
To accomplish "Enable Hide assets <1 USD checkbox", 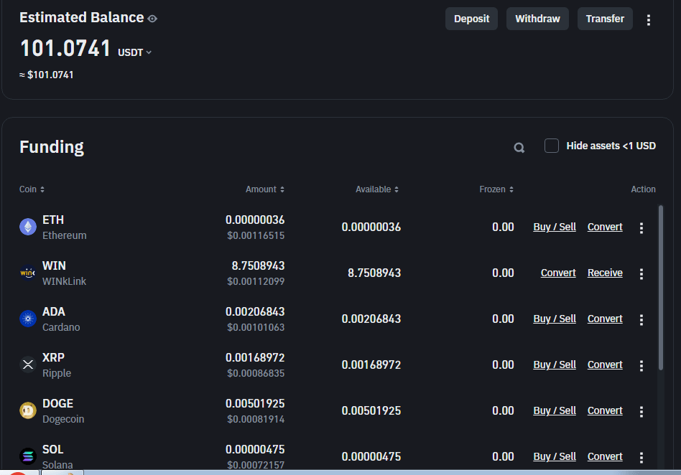I will (x=552, y=146).
